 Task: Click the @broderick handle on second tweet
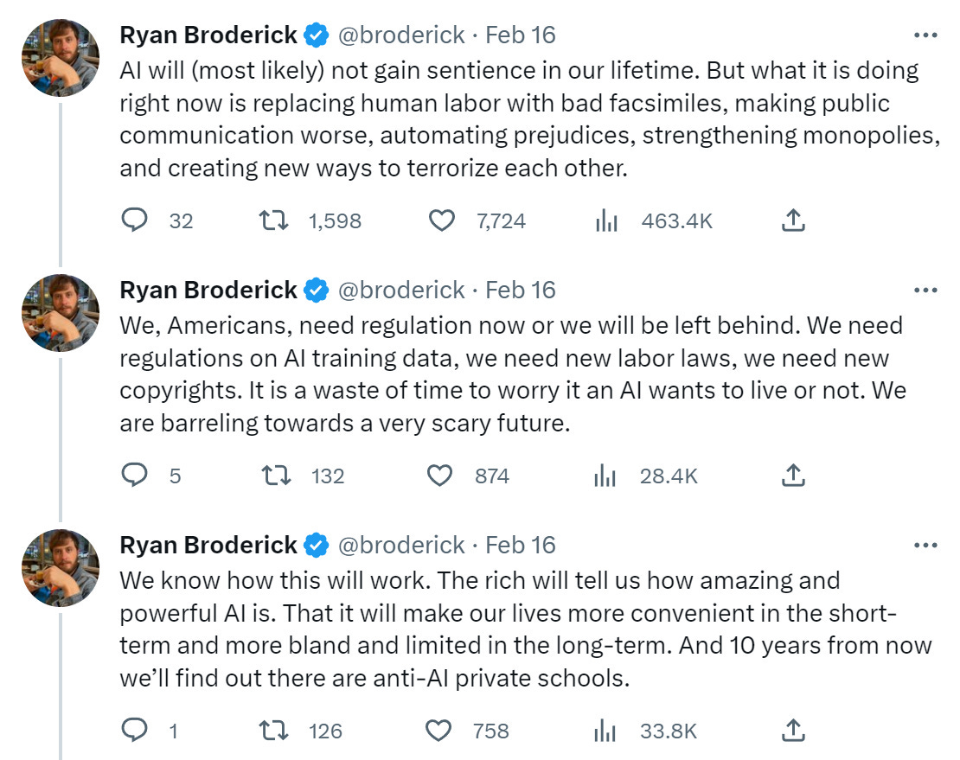click(x=401, y=290)
